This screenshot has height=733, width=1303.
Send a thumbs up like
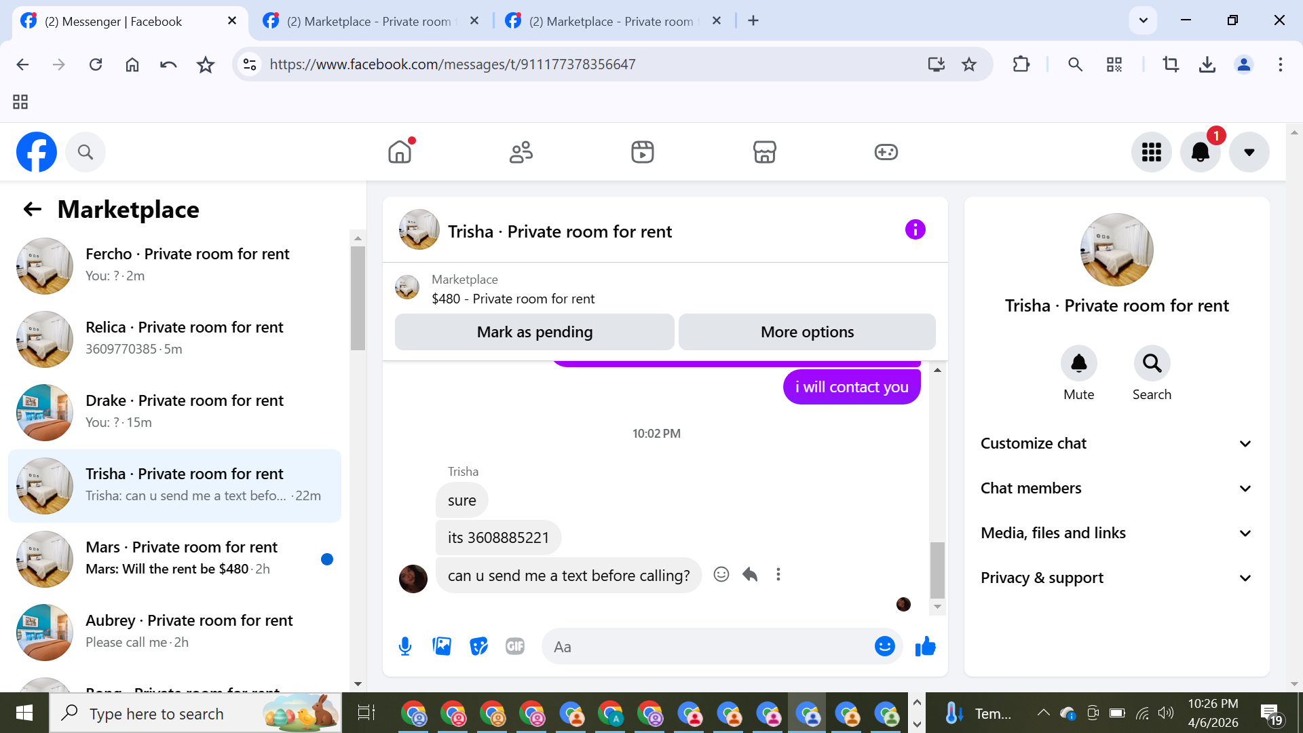925,646
